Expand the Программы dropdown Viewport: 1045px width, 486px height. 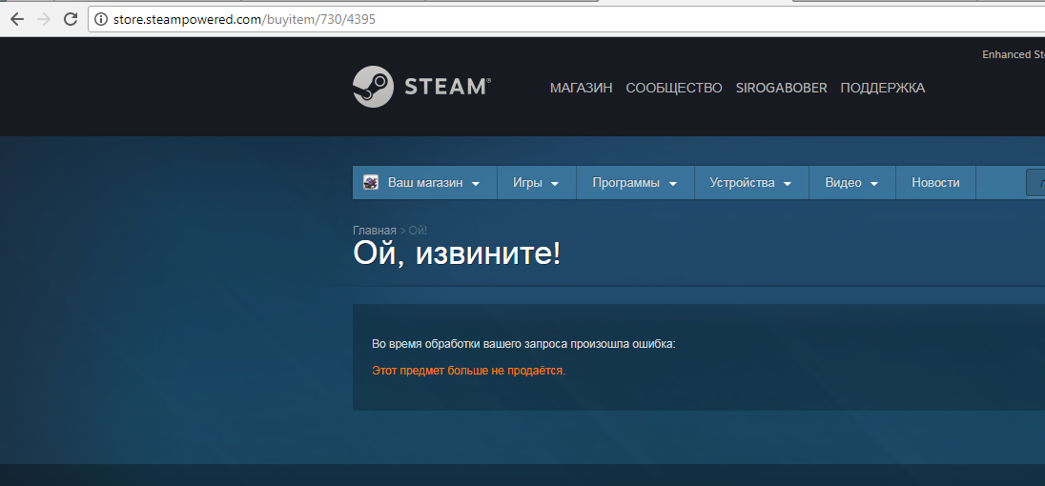click(634, 182)
